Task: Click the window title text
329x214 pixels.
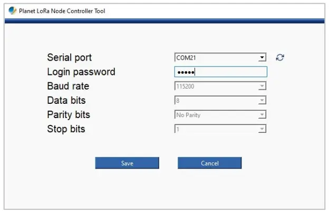Action: point(62,11)
